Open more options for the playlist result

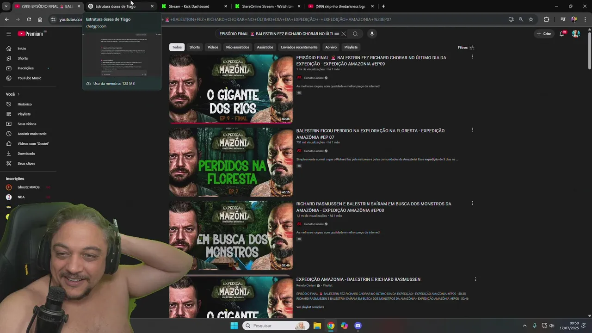475,279
